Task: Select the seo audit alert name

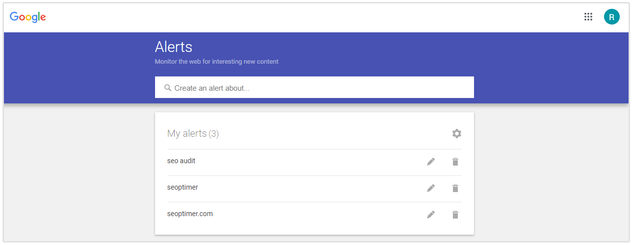Action: (181, 161)
